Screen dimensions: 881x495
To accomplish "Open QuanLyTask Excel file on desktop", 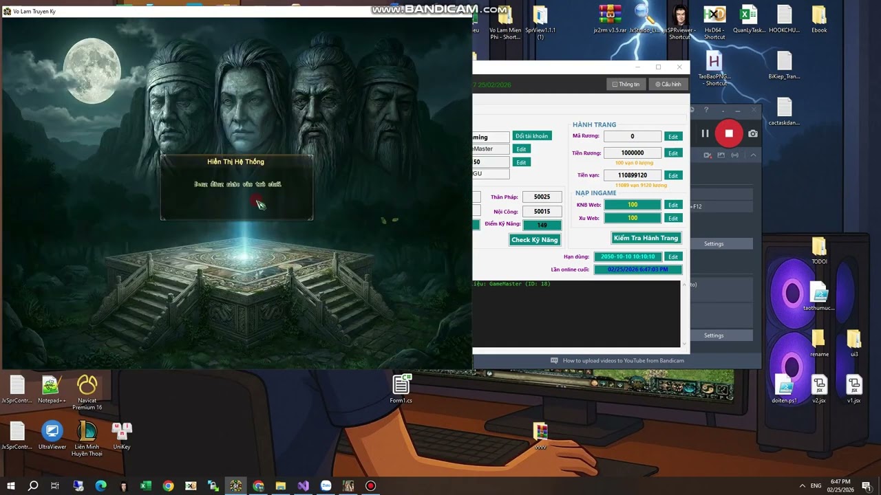I will 749,20.
